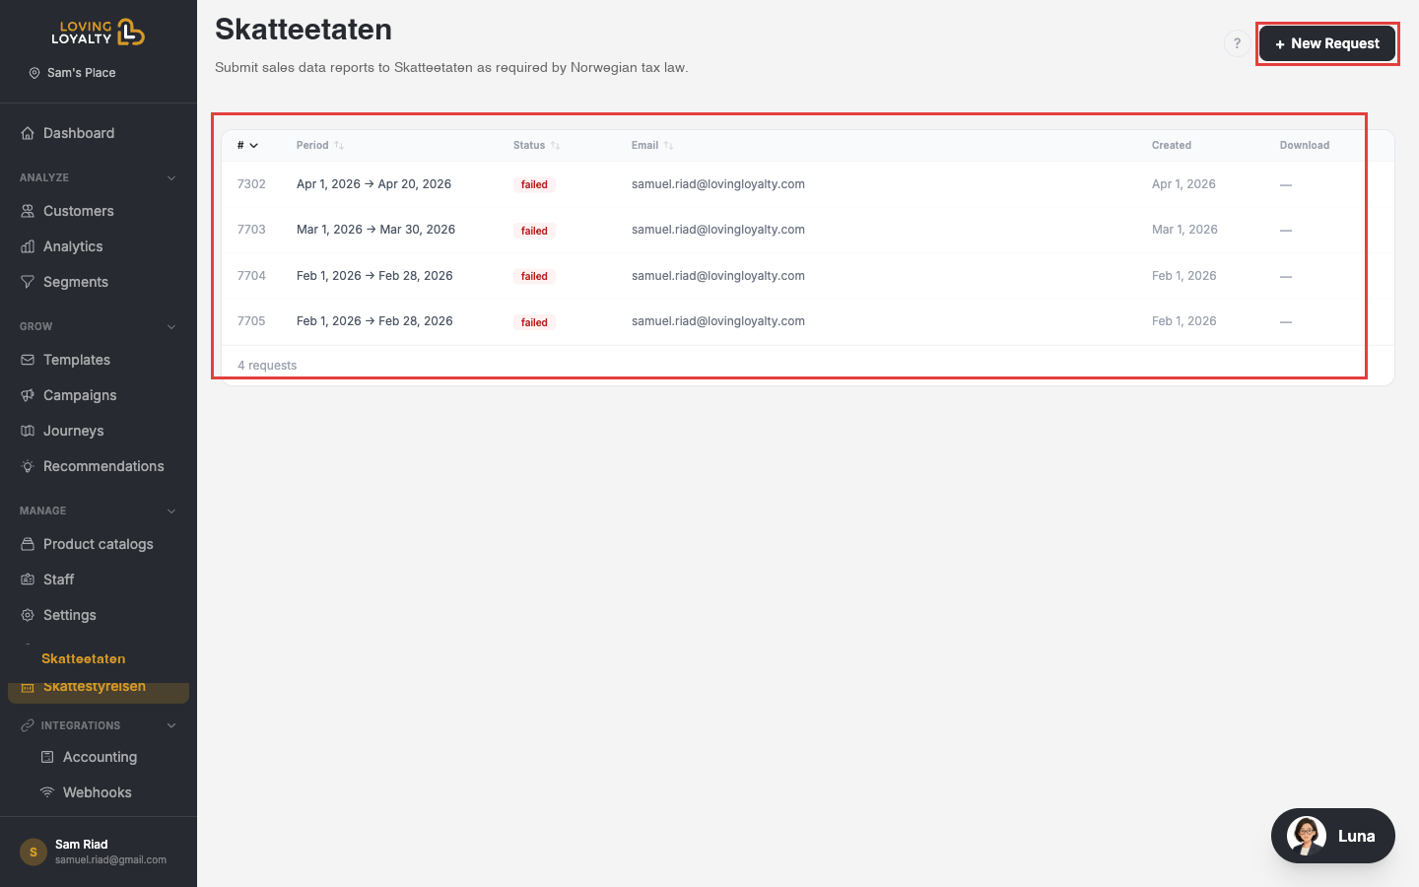Click Sam's Place location name

pyautogui.click(x=82, y=73)
